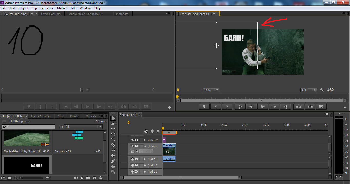Viewport: 350px width, 184px height.
Task: Click the Project panel search field
Action: click(28, 126)
